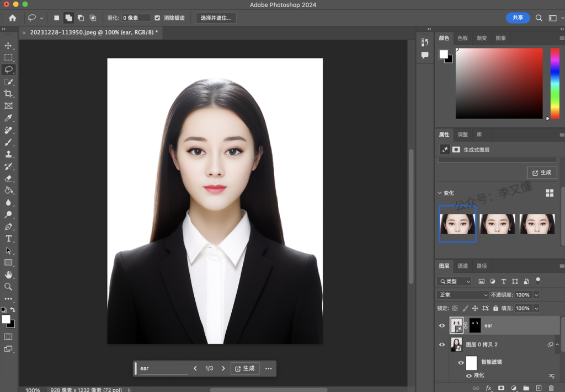Toggle the anti-alias (消除锯齿) checkbox
Screen dimensions: 565x392
point(157,18)
